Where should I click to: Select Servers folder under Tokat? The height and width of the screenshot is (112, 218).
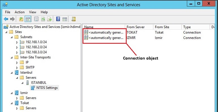31,108
